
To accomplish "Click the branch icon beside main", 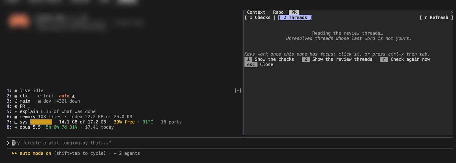I will pyautogui.click(x=16, y=101).
